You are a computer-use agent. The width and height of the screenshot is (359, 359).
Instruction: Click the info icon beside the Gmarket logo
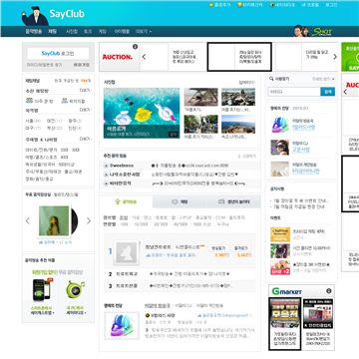coord(329,291)
